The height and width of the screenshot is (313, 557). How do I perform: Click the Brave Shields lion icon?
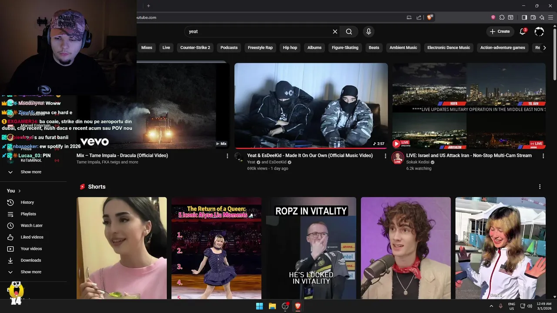(429, 17)
